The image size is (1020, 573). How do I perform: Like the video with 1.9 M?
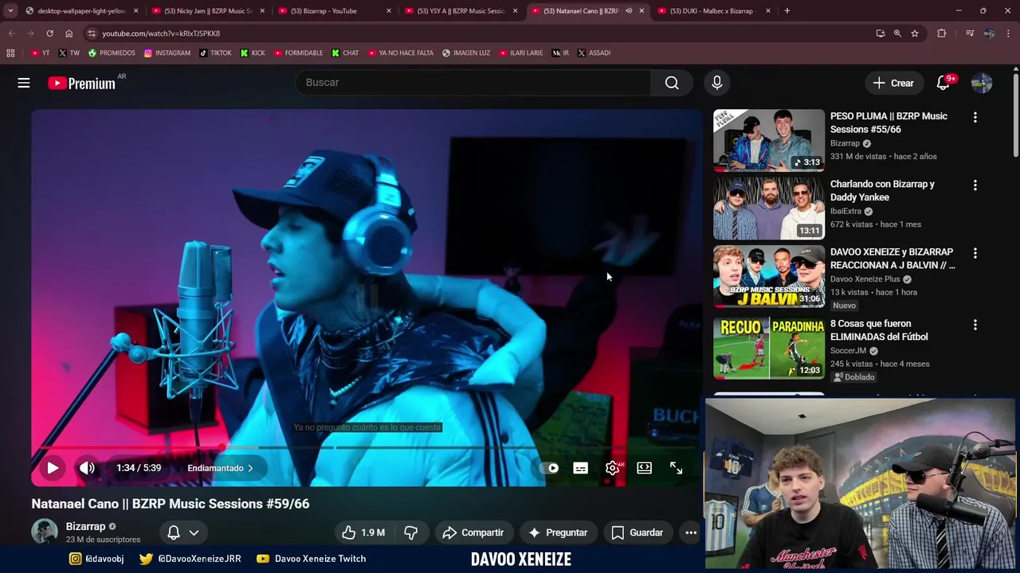pyautogui.click(x=363, y=532)
